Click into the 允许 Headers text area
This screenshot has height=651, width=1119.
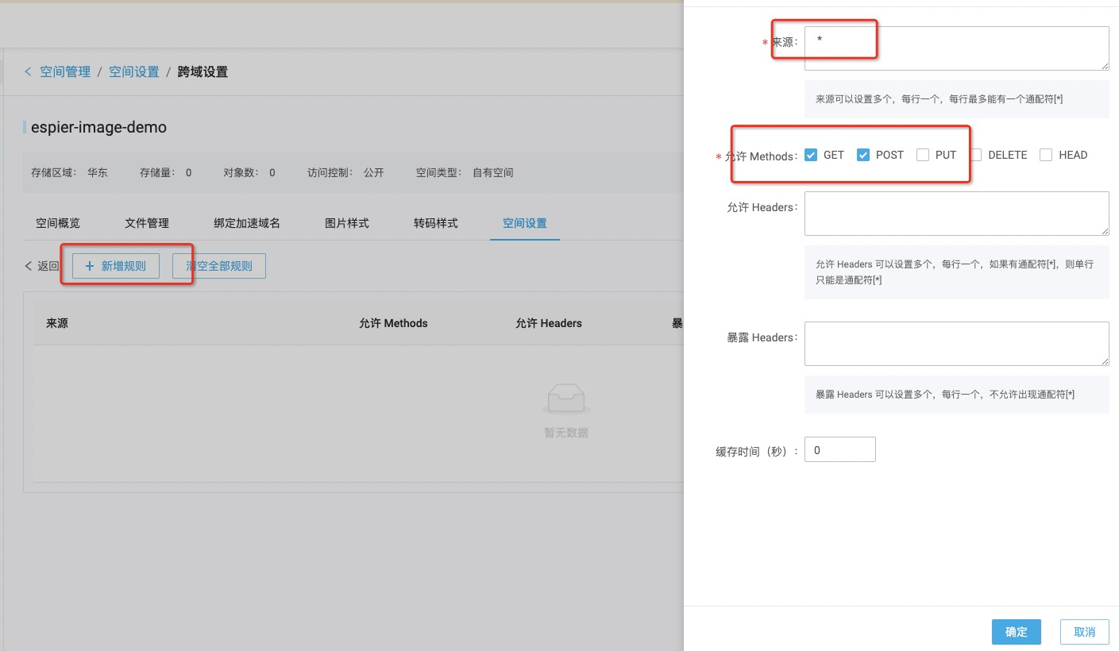956,214
